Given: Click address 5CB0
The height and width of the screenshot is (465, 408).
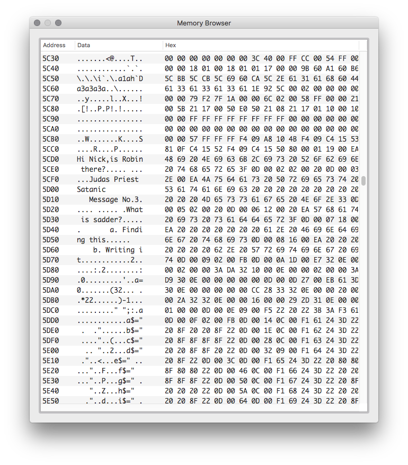Looking at the screenshot, I should point(51,139).
